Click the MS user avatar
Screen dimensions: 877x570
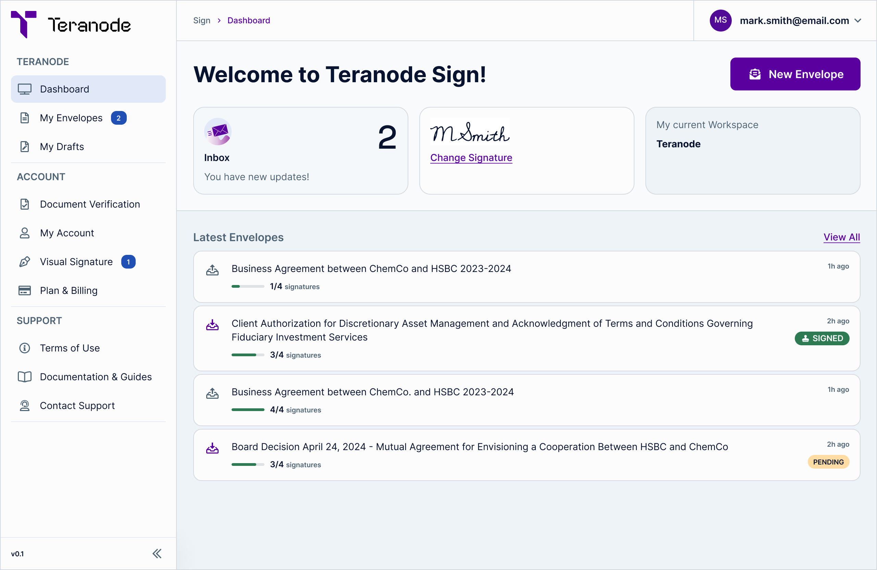click(x=720, y=20)
